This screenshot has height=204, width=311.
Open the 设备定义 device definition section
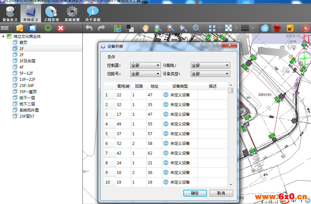pyautogui.click(x=10, y=14)
